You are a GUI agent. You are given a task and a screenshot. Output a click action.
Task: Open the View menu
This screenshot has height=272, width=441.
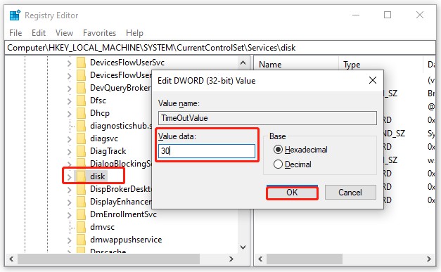[64, 33]
